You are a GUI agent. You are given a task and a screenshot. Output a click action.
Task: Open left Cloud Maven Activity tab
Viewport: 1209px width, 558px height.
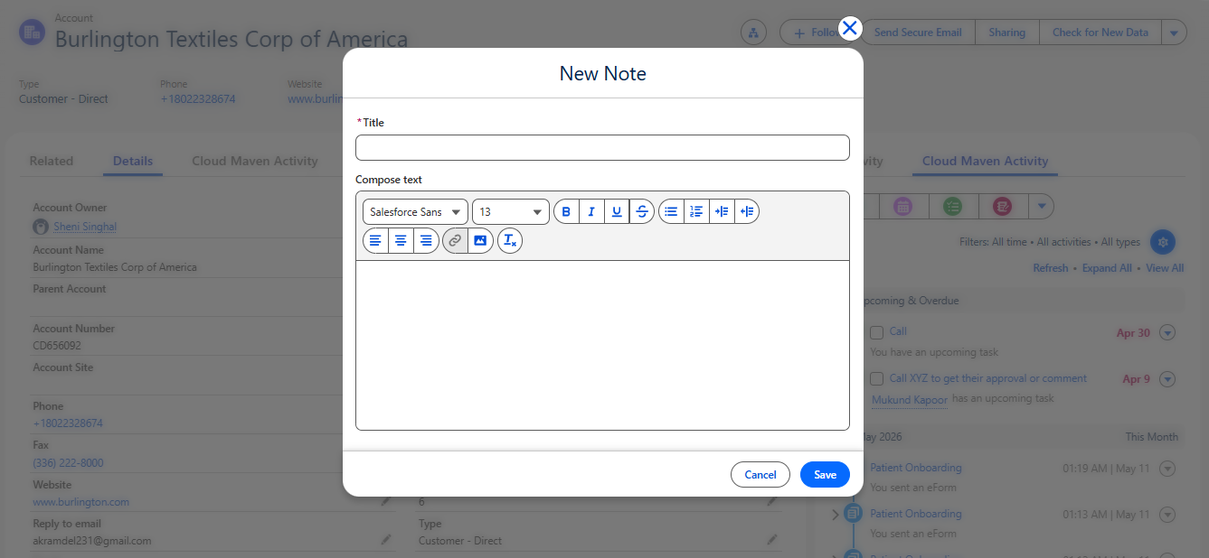pyautogui.click(x=255, y=161)
